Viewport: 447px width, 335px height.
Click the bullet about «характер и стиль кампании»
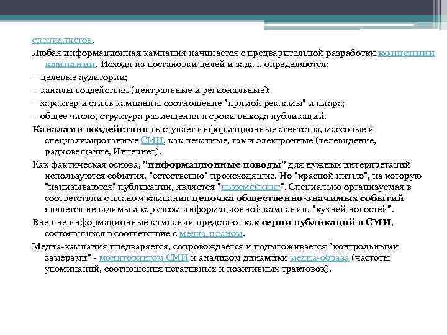pyautogui.click(x=192, y=104)
